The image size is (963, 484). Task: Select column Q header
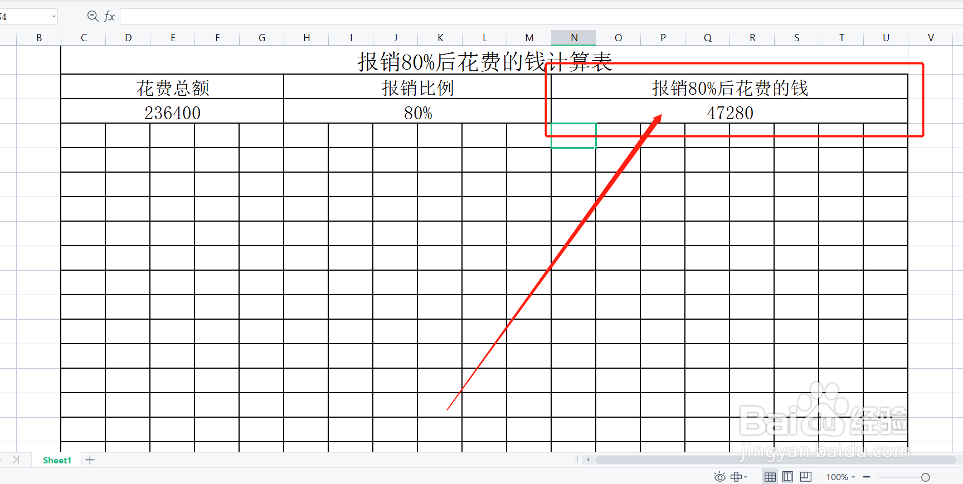point(708,38)
